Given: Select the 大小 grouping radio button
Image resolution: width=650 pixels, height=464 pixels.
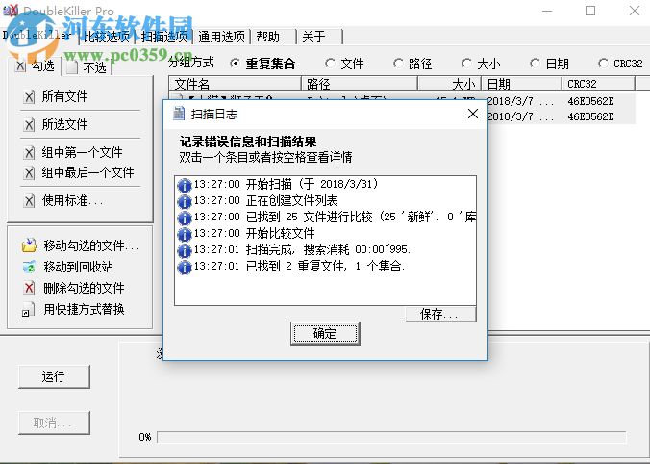Looking at the screenshot, I should (466, 64).
